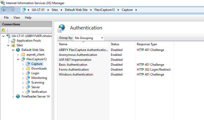Screen dimensions: 204x120
Task: Collapse the Default Web Site node
Action: pos(13,50)
